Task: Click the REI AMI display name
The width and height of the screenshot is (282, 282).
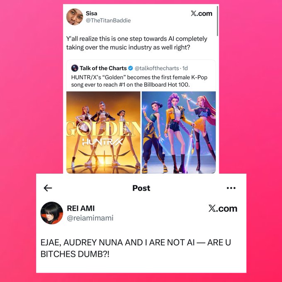Action: click(81, 208)
